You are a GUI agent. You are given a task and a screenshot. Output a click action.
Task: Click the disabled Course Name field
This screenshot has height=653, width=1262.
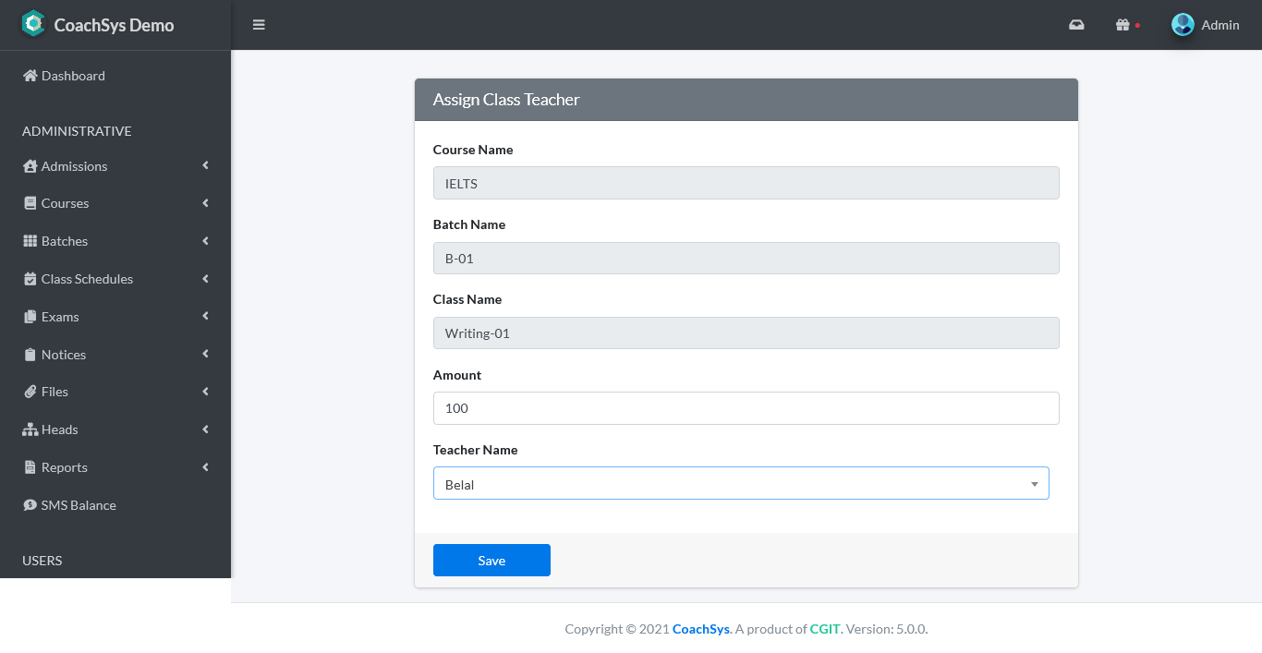tap(746, 183)
